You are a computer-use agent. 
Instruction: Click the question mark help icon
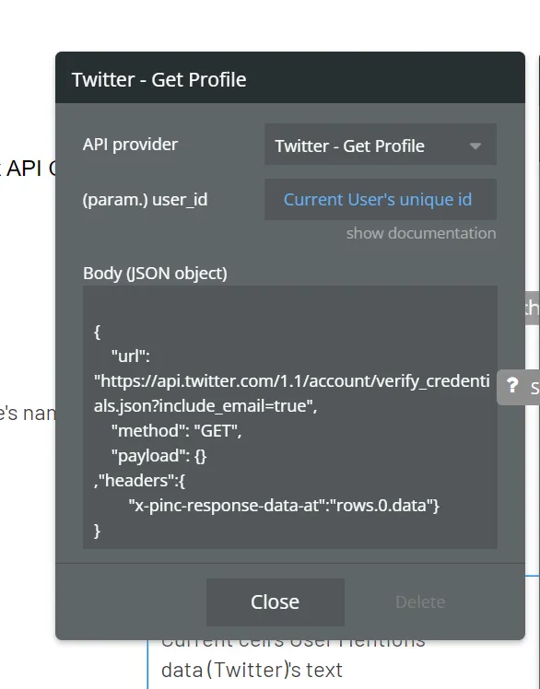click(511, 386)
